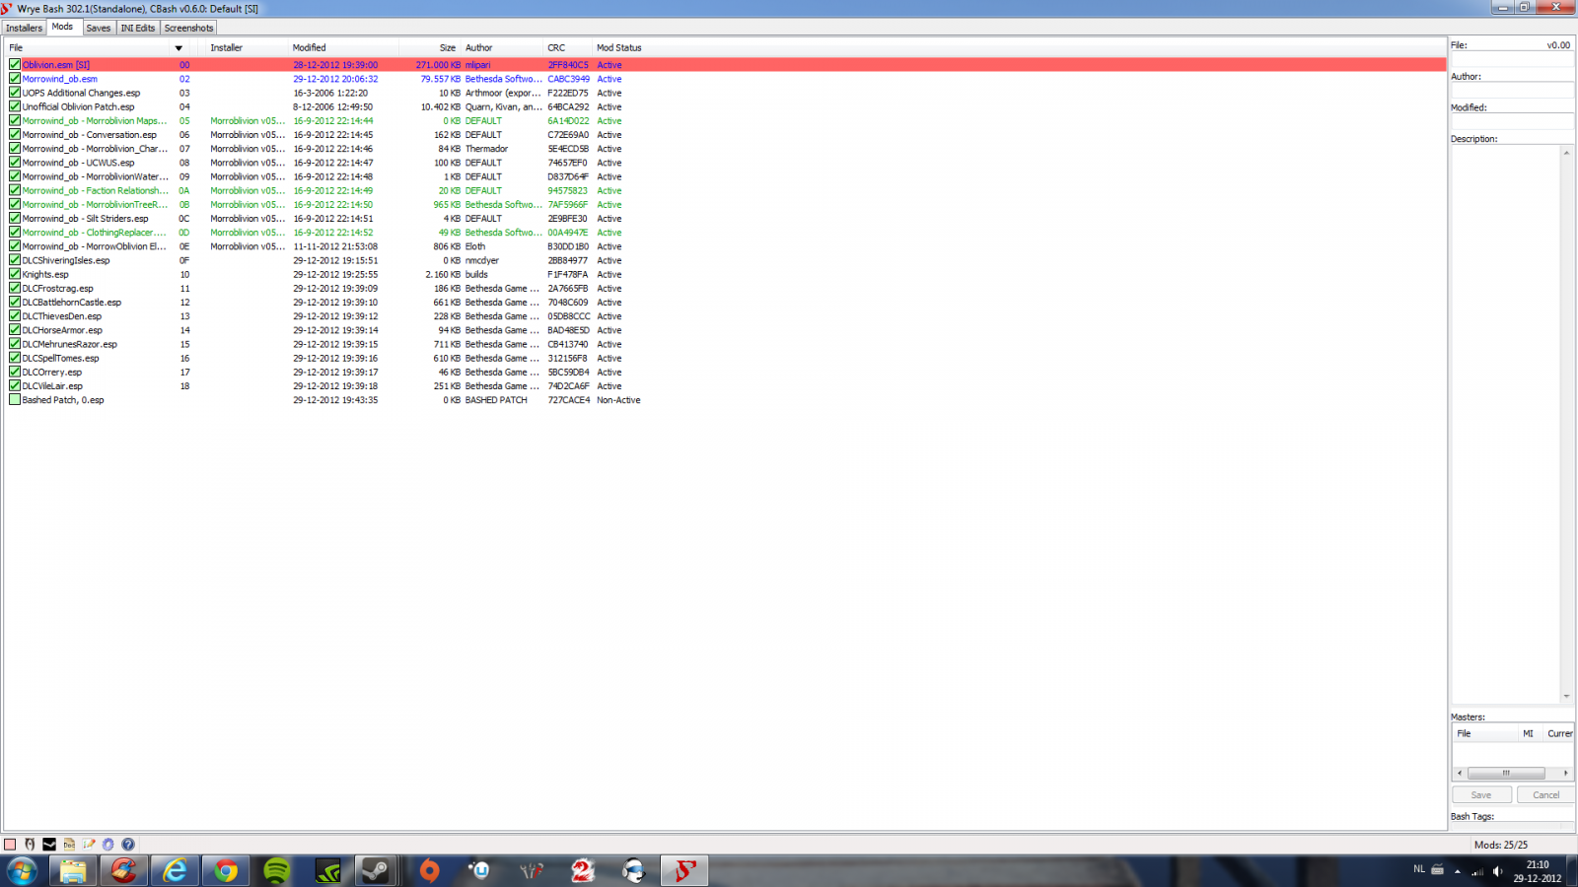Open the Nvidia icon in the taskbar
The height and width of the screenshot is (887, 1578).
(328, 871)
